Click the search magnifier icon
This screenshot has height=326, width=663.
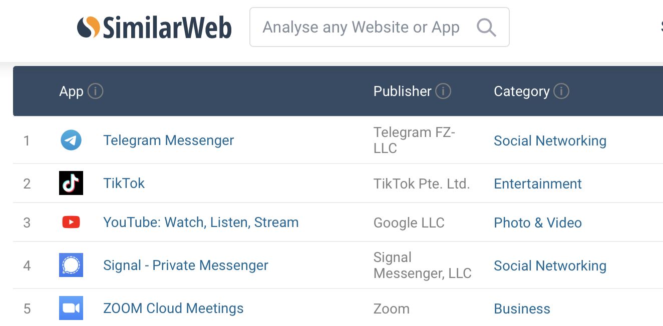[x=486, y=27]
